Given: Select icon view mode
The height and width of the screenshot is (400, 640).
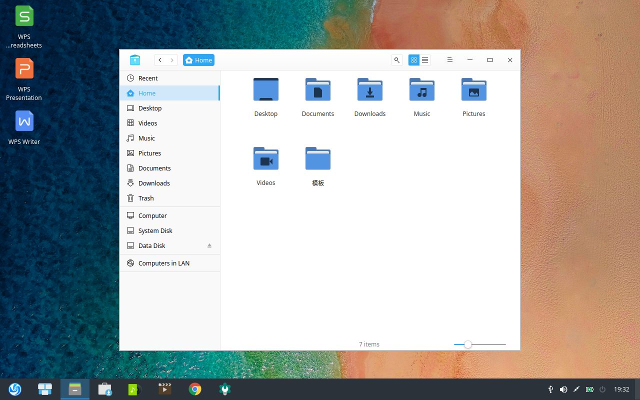Looking at the screenshot, I should [x=413, y=60].
